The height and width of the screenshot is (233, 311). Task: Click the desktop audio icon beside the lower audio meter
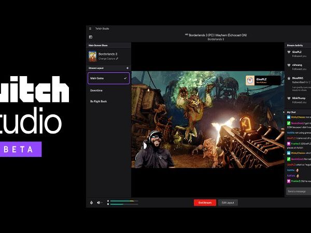pyautogui.click(x=108, y=204)
